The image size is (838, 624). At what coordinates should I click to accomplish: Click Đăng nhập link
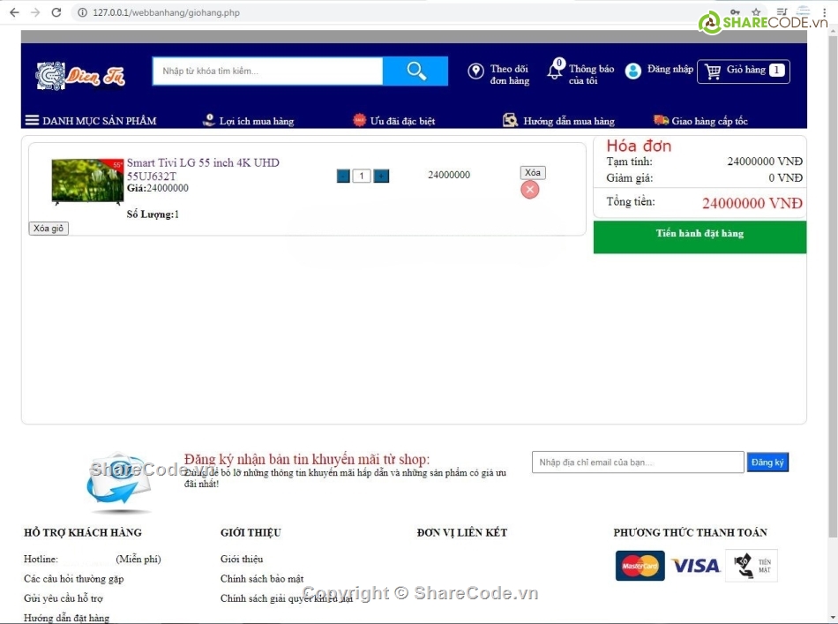(x=670, y=69)
